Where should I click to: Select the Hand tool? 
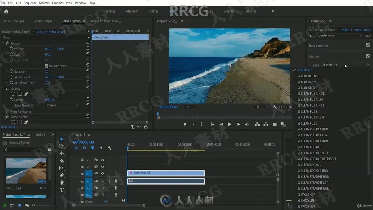[61, 183]
